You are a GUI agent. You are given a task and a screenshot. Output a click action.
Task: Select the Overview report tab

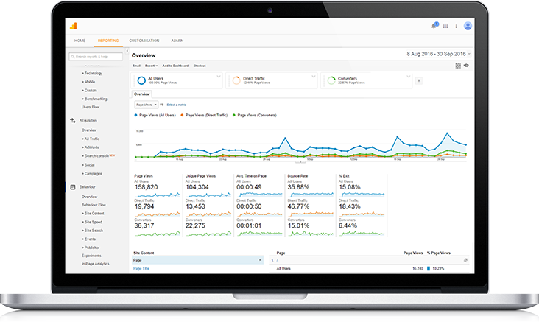[141, 94]
